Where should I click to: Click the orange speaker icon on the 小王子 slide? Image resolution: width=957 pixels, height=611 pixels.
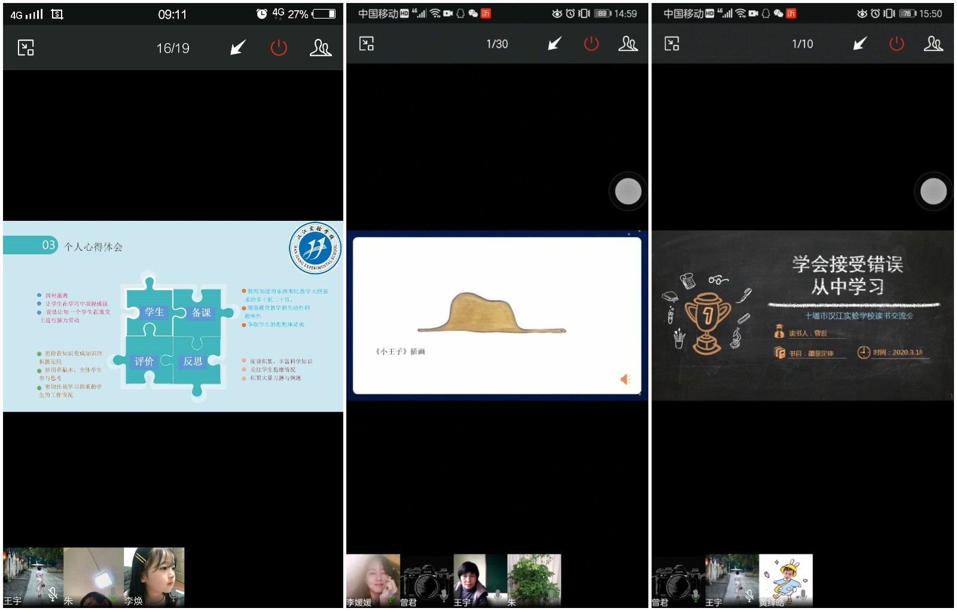point(626,379)
